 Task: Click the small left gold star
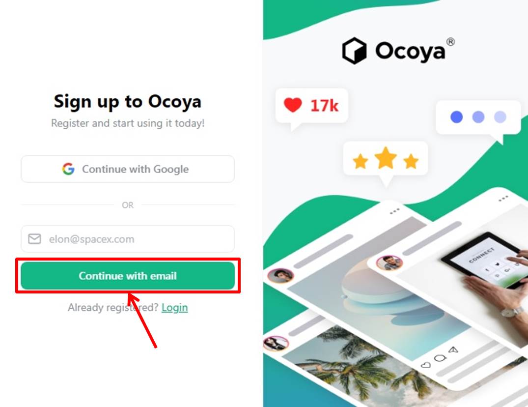pyautogui.click(x=361, y=161)
